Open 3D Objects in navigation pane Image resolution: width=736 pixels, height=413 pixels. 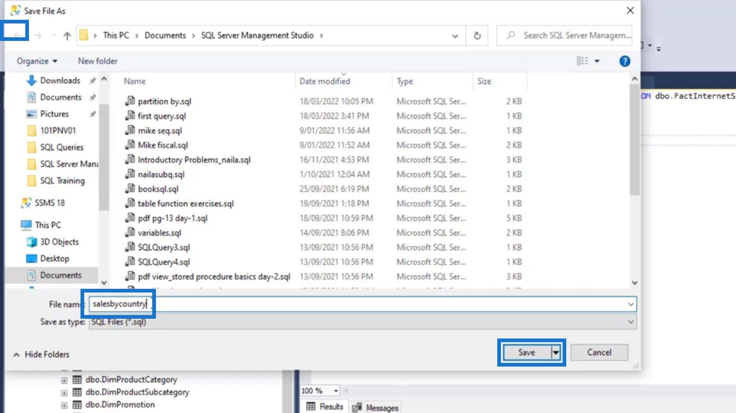[59, 241]
